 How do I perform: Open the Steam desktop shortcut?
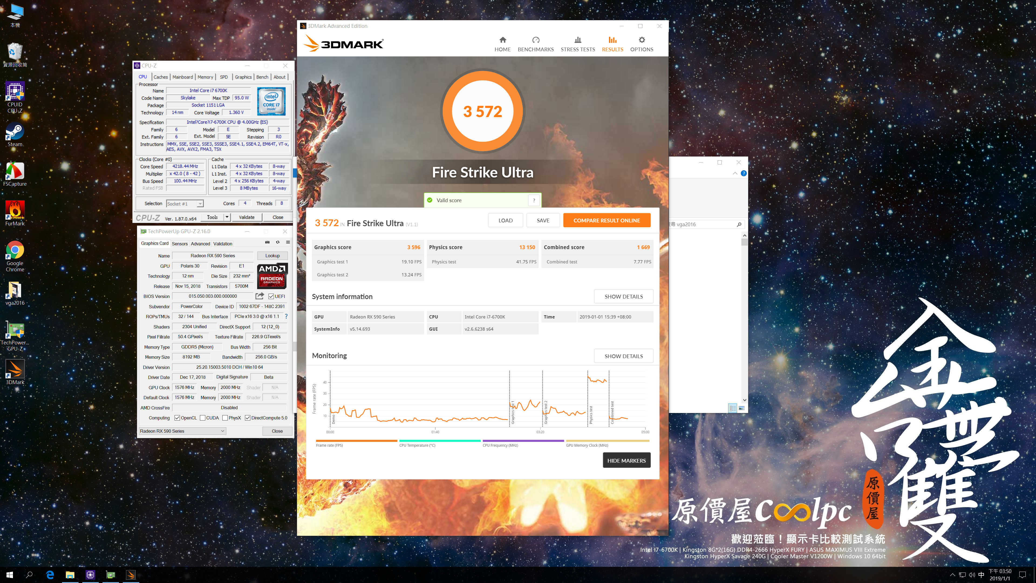click(x=15, y=135)
